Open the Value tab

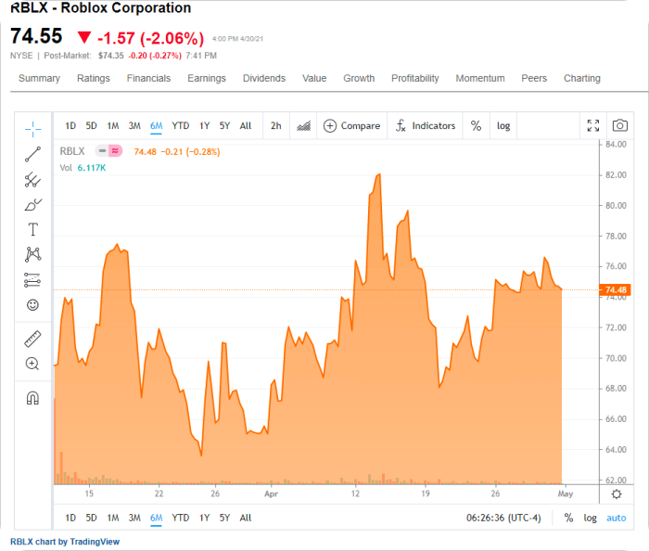click(x=314, y=79)
